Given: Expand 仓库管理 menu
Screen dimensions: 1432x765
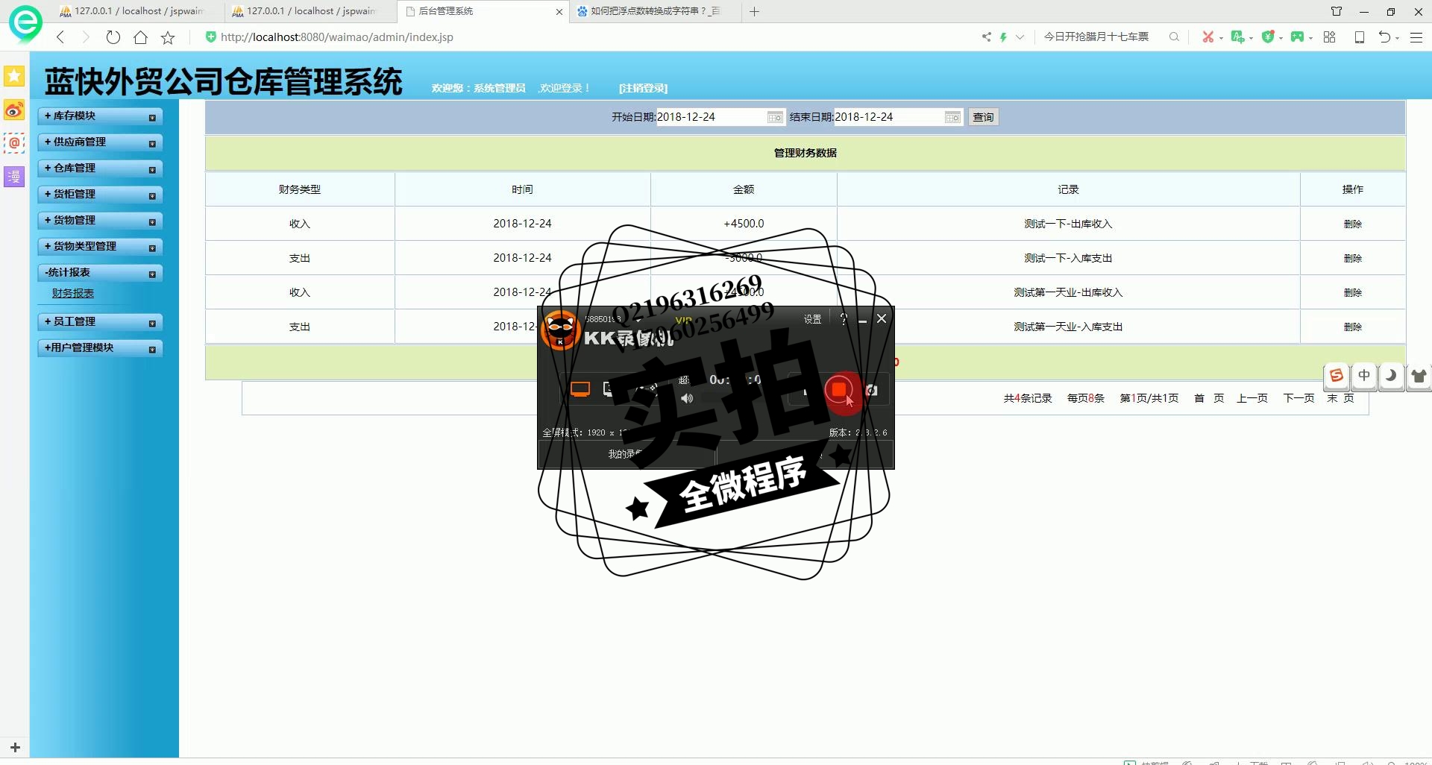Looking at the screenshot, I should 100,169.
